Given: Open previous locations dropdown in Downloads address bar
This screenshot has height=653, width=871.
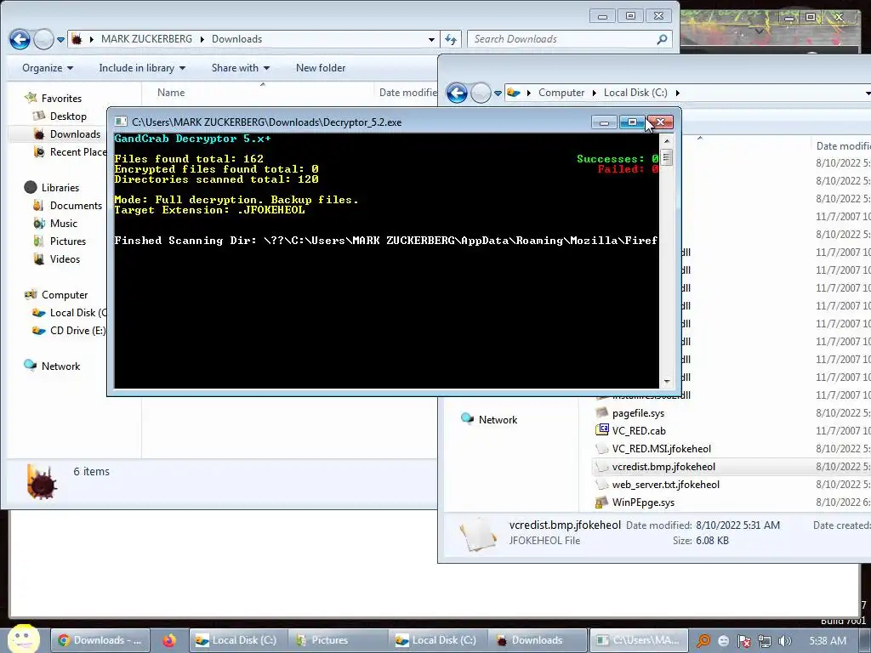Looking at the screenshot, I should tap(431, 39).
